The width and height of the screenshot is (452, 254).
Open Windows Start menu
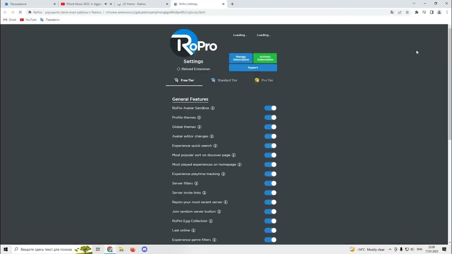click(x=6, y=249)
